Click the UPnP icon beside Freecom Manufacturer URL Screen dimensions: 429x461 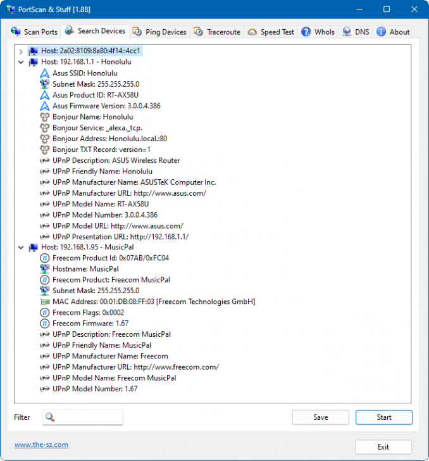point(44,367)
